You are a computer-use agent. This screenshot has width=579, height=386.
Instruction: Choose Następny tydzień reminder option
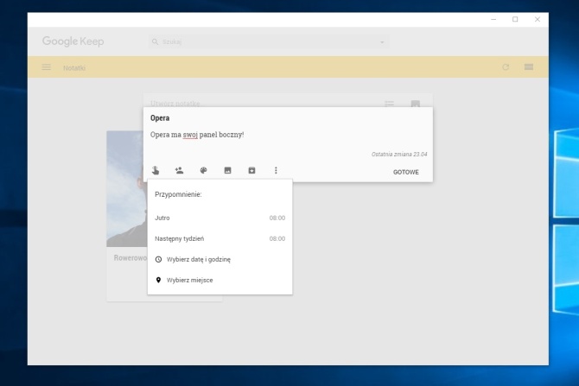pyautogui.click(x=220, y=238)
